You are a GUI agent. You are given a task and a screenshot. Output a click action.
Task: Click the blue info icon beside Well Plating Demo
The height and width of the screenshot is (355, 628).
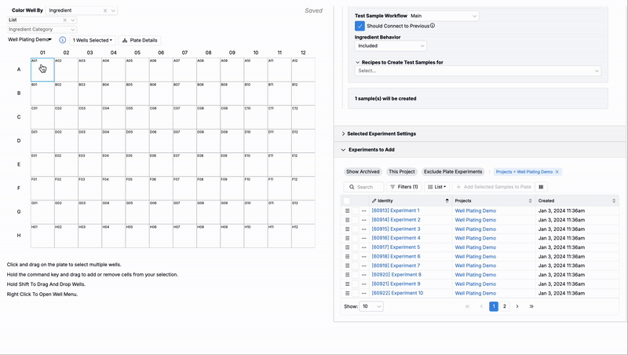[x=63, y=40]
